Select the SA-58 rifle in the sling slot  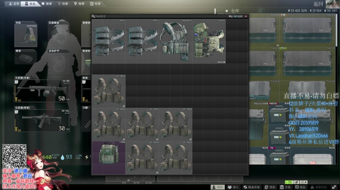click(x=42, y=91)
